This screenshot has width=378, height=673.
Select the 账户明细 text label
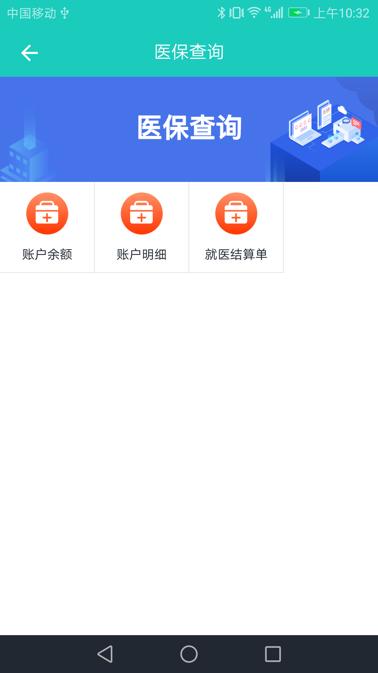tap(142, 254)
